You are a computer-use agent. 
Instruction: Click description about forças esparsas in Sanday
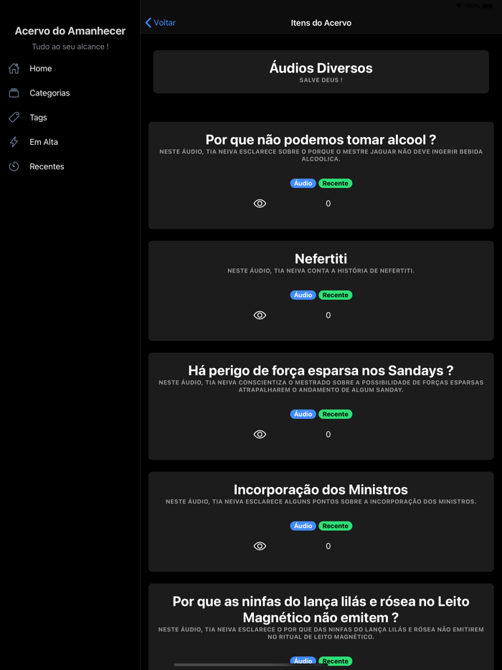(x=321, y=386)
